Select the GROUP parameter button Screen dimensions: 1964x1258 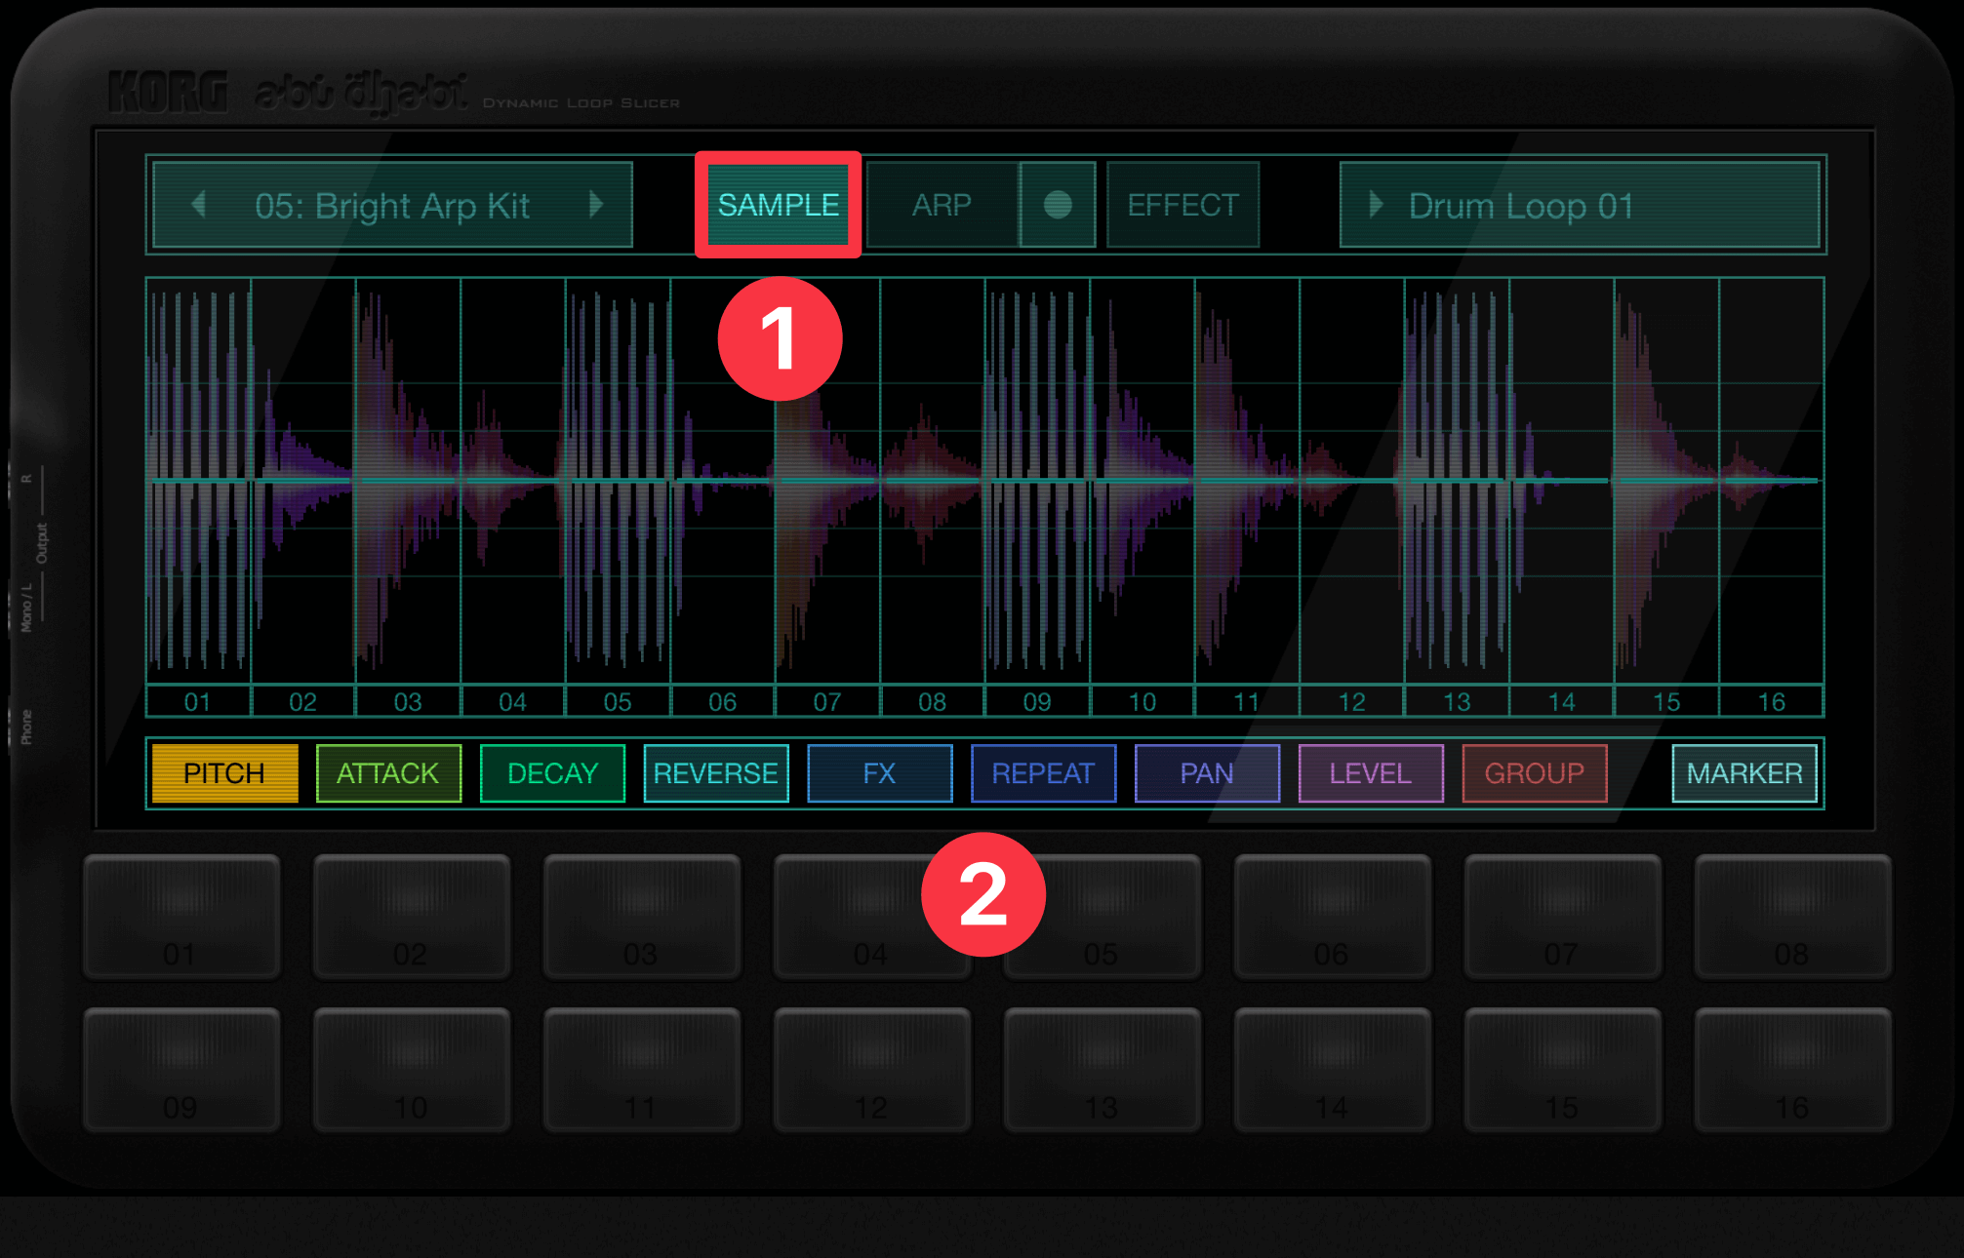(x=1534, y=773)
